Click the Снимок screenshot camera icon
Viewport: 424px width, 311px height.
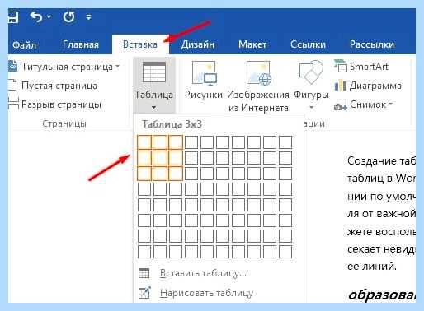341,105
